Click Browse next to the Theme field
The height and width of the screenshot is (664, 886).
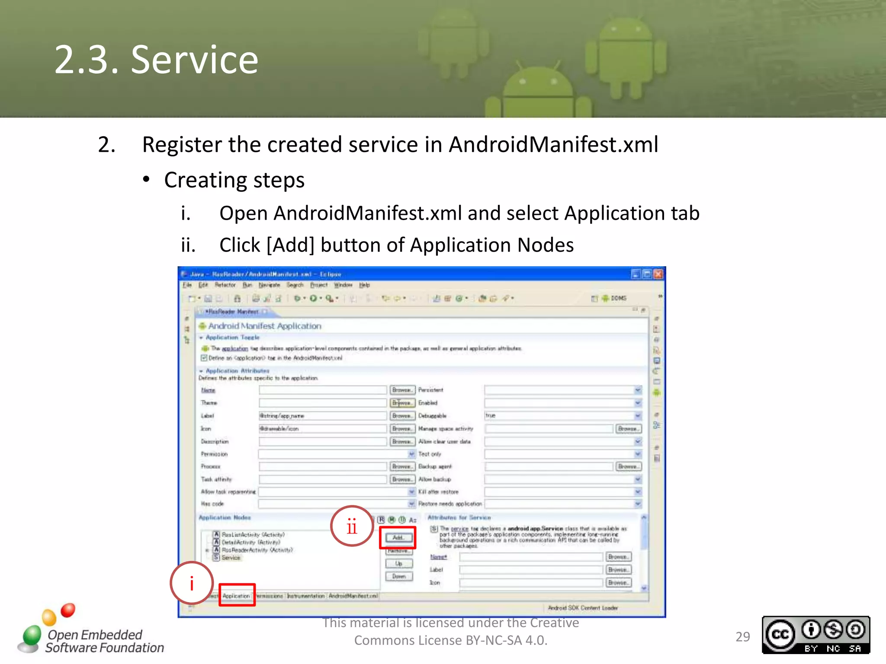click(402, 403)
